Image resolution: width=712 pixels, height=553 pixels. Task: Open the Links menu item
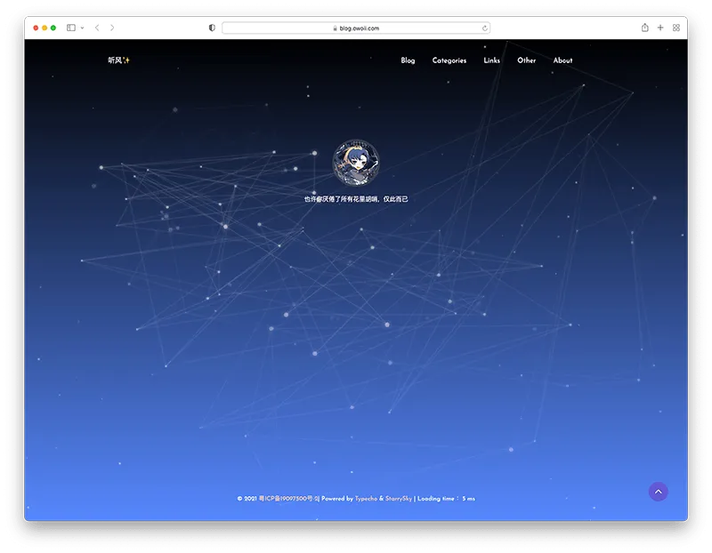pyautogui.click(x=492, y=60)
